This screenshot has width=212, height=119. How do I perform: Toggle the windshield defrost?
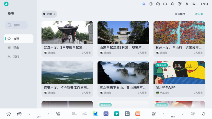193,114
